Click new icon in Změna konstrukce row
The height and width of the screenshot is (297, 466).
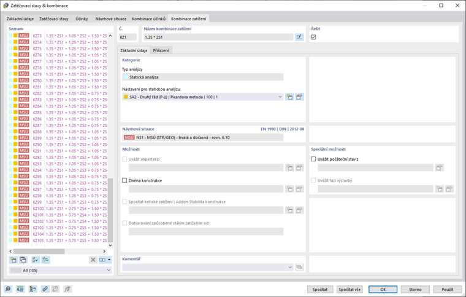click(289, 189)
